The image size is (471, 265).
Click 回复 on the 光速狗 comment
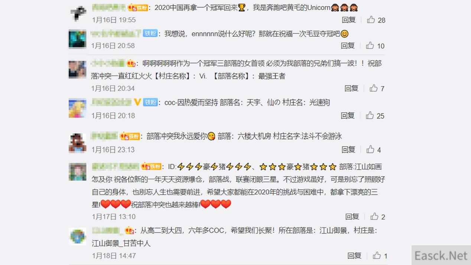tap(348, 115)
